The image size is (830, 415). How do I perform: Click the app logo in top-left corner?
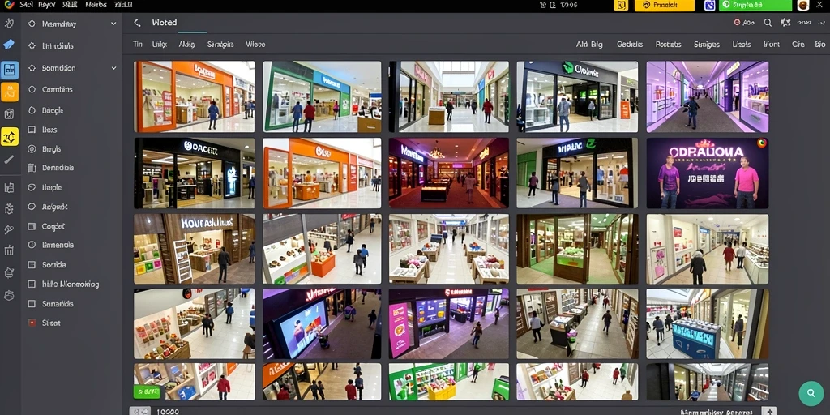[8, 5]
